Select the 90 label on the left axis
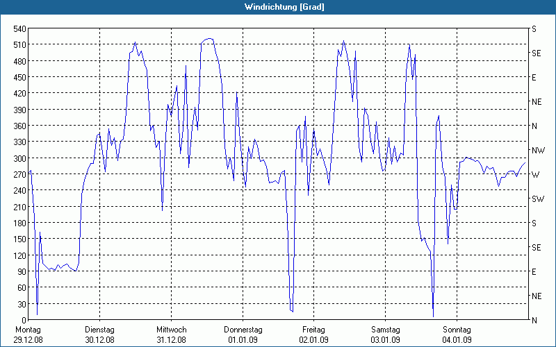This screenshot has width=556, height=347. pos(22,272)
